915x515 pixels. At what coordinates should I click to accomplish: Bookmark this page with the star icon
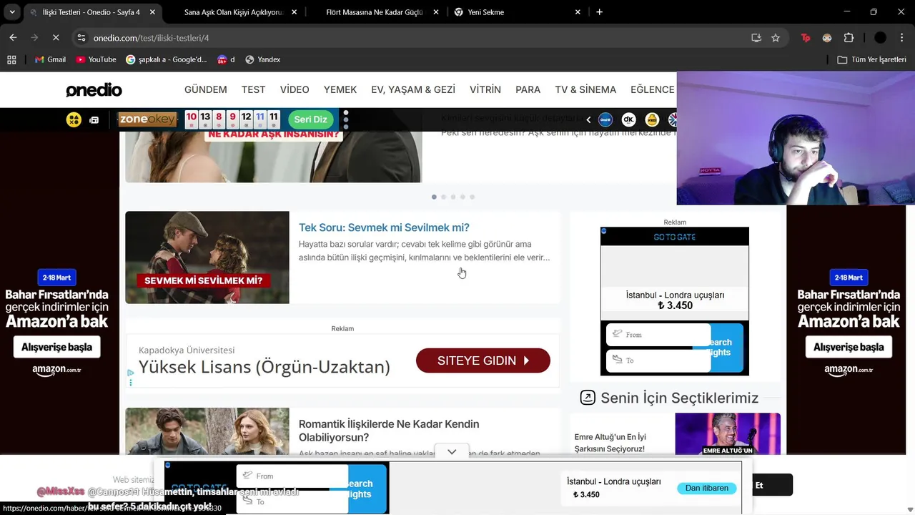click(776, 38)
